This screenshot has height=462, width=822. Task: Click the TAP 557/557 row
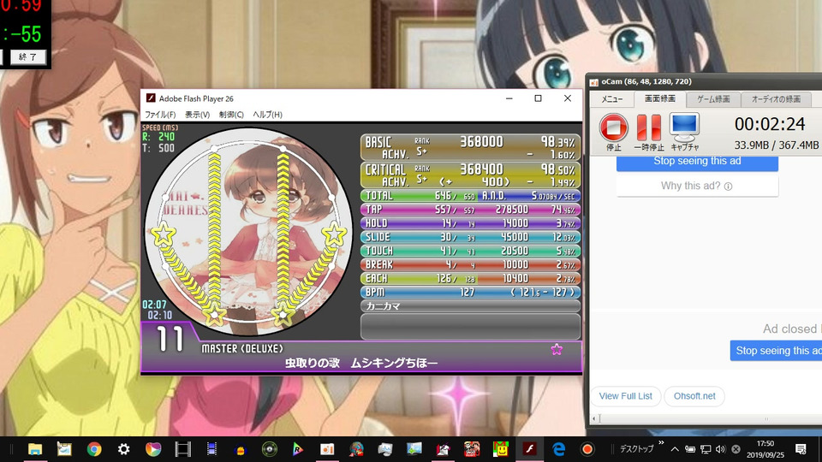pos(470,210)
